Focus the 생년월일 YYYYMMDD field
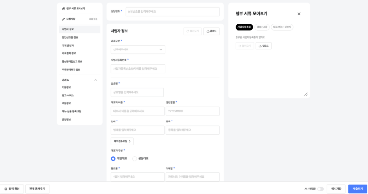368x194 pixels. point(193,111)
